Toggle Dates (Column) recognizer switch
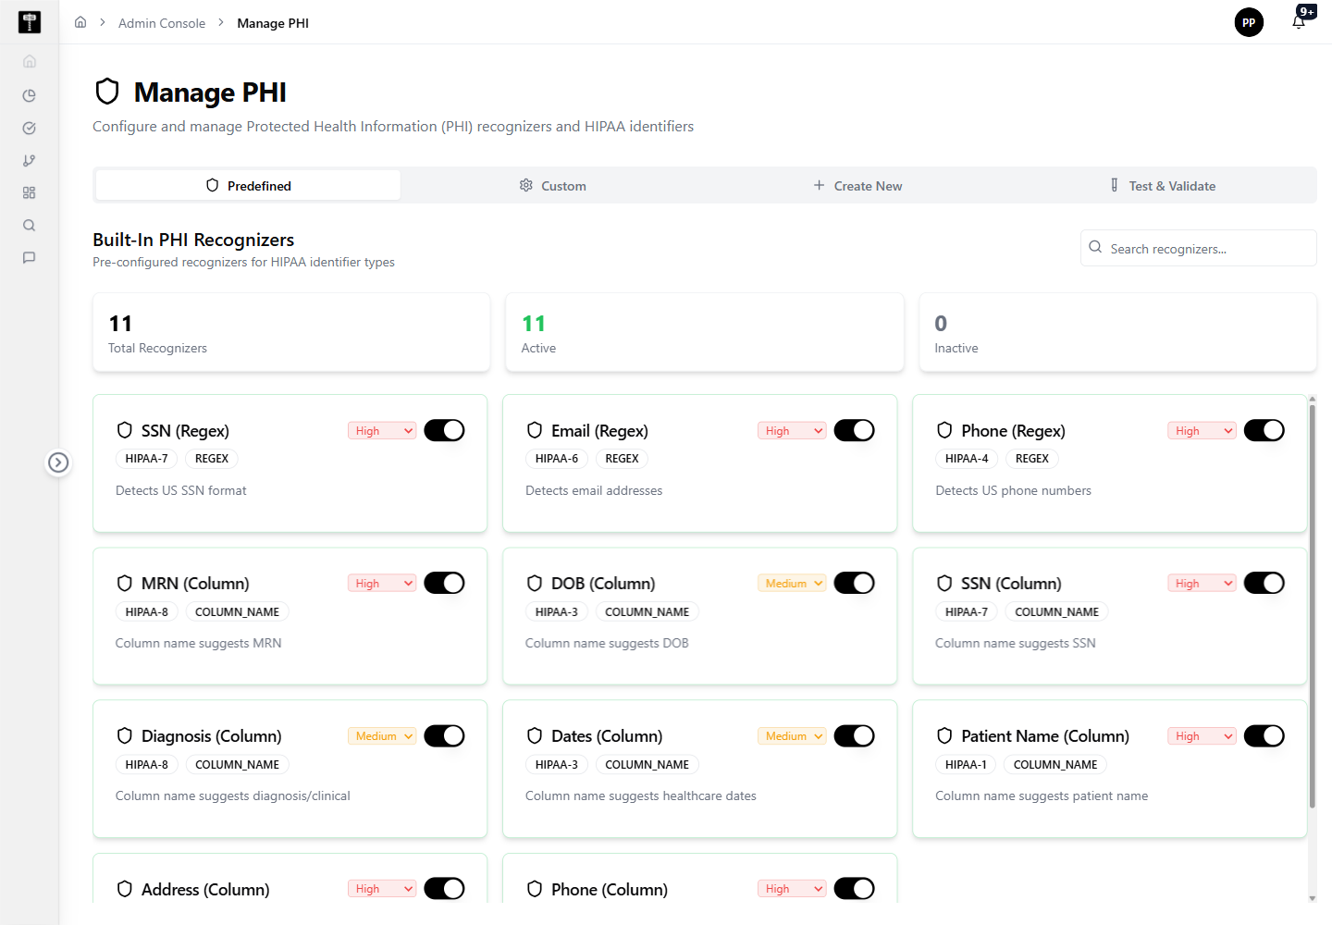The height and width of the screenshot is (925, 1332). pos(854,735)
